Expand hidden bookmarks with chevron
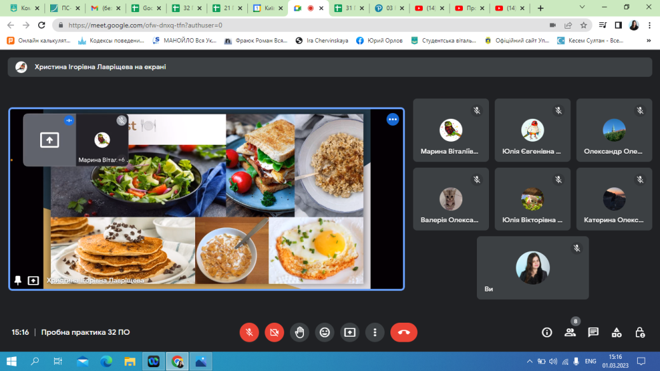660x371 pixels. point(649,41)
